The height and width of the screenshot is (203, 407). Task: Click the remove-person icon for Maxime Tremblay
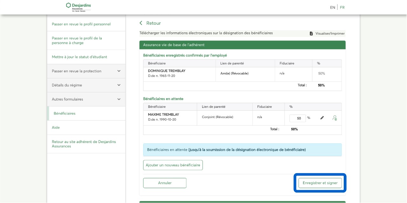335,118
